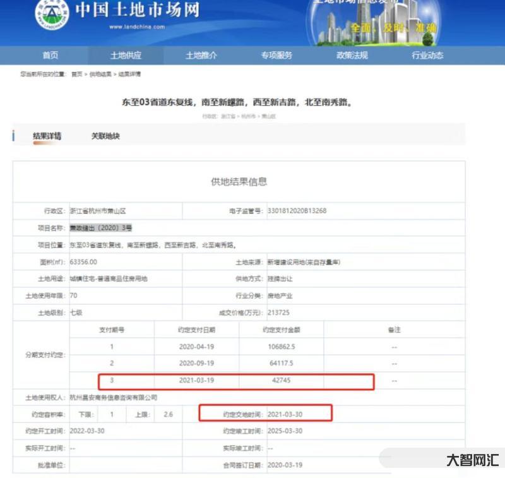This screenshot has width=505, height=478.
Task: Select payment amount 42745
Action: 281,380
